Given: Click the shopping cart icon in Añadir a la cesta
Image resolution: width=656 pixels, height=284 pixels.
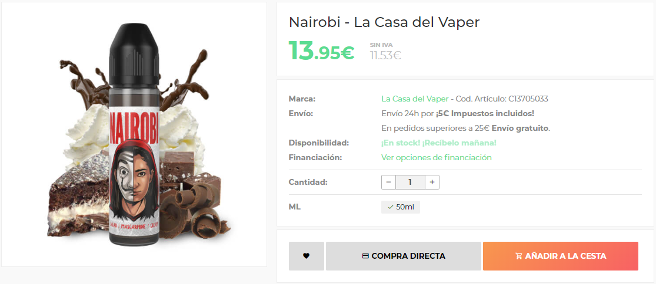Looking at the screenshot, I should tap(519, 256).
